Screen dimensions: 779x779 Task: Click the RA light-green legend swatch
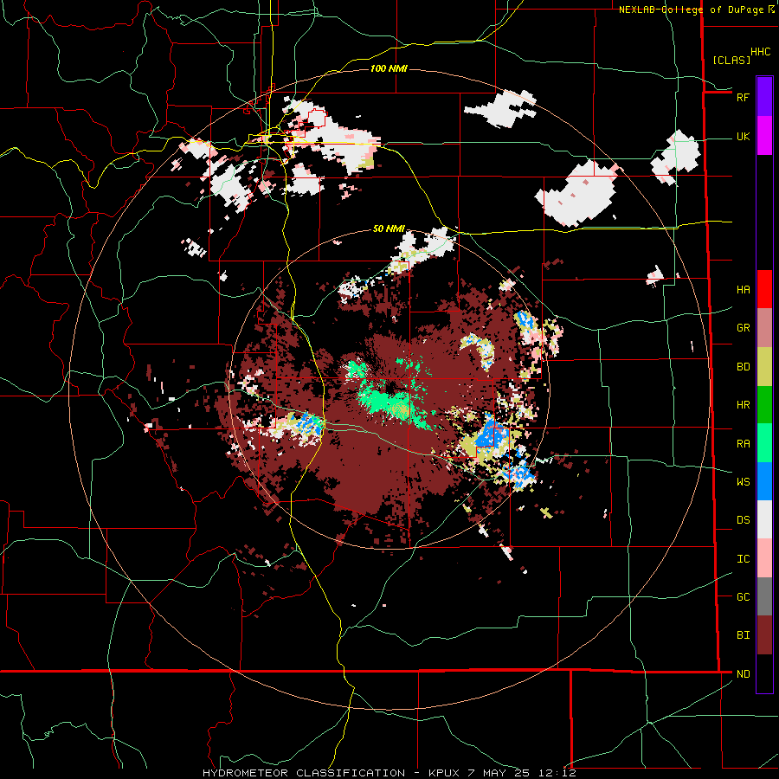pos(764,443)
